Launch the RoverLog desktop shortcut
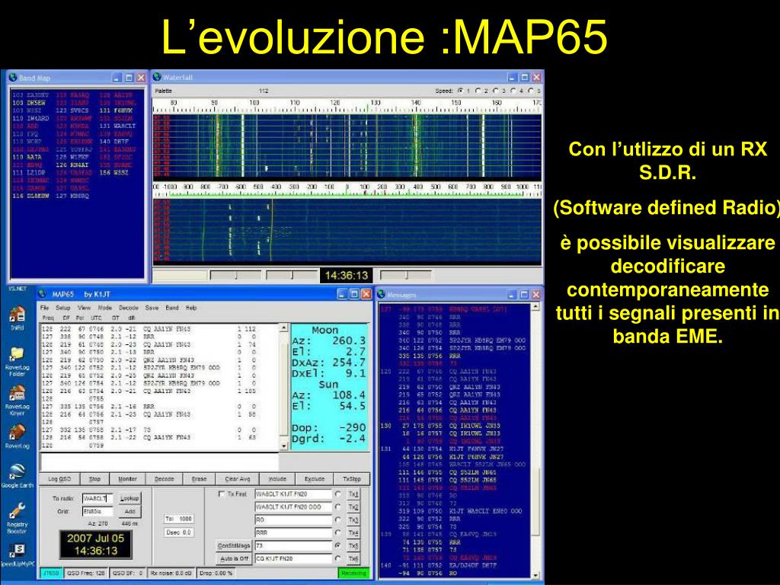Image resolution: width=780 pixels, height=585 pixels. [17, 436]
